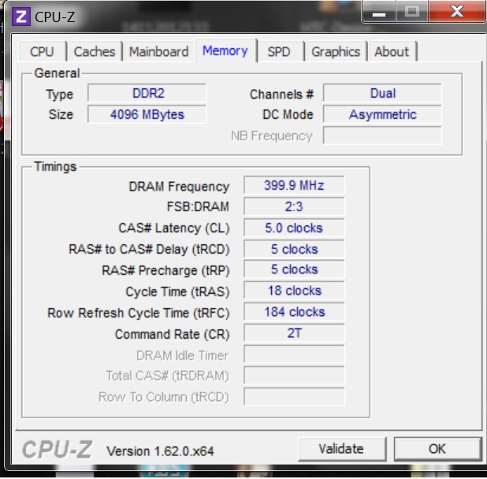Click the 2:3 FSB:DRAM ratio value
The width and height of the screenshot is (487, 479).
[x=294, y=206]
